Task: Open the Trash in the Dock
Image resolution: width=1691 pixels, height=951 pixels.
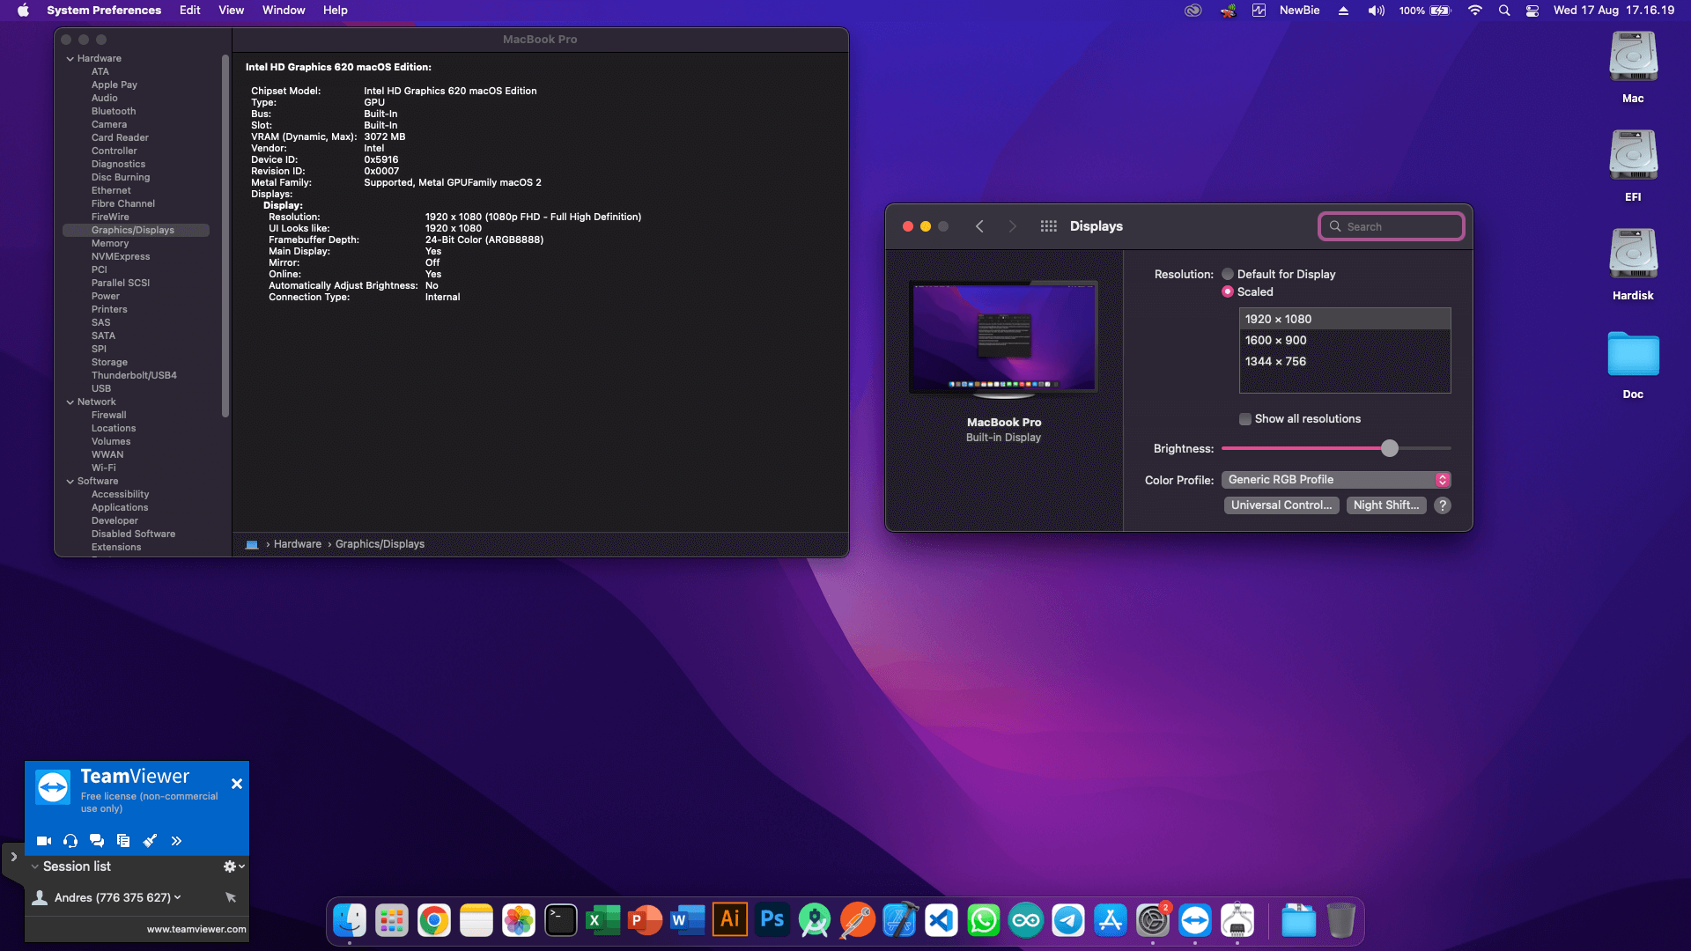Action: click(x=1341, y=921)
